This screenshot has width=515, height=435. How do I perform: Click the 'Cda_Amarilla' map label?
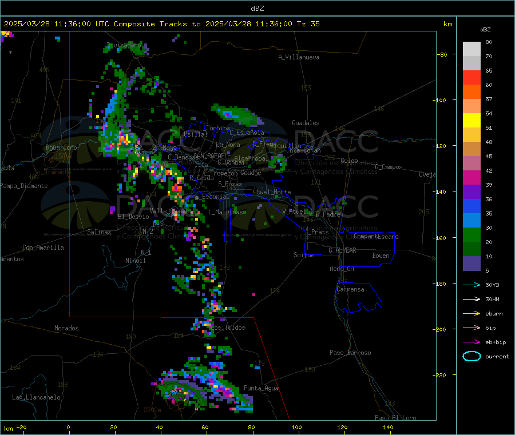pyautogui.click(x=43, y=248)
